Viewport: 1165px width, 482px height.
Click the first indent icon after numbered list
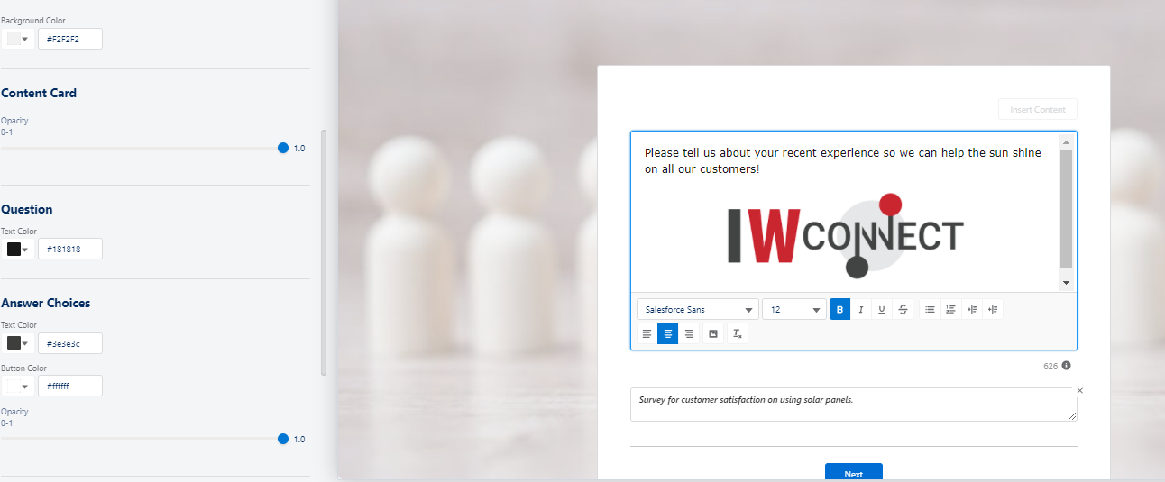pyautogui.click(x=972, y=309)
